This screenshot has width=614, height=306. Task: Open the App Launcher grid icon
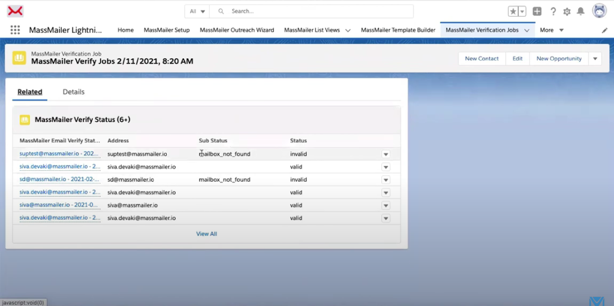point(15,30)
